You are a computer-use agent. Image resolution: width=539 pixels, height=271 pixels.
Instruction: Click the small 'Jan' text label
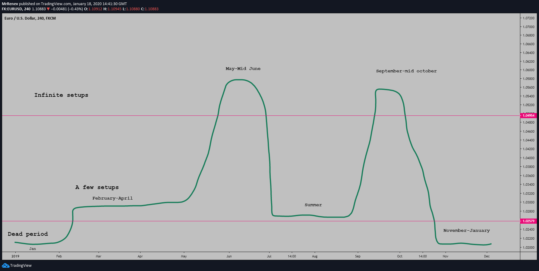pyautogui.click(x=33, y=249)
